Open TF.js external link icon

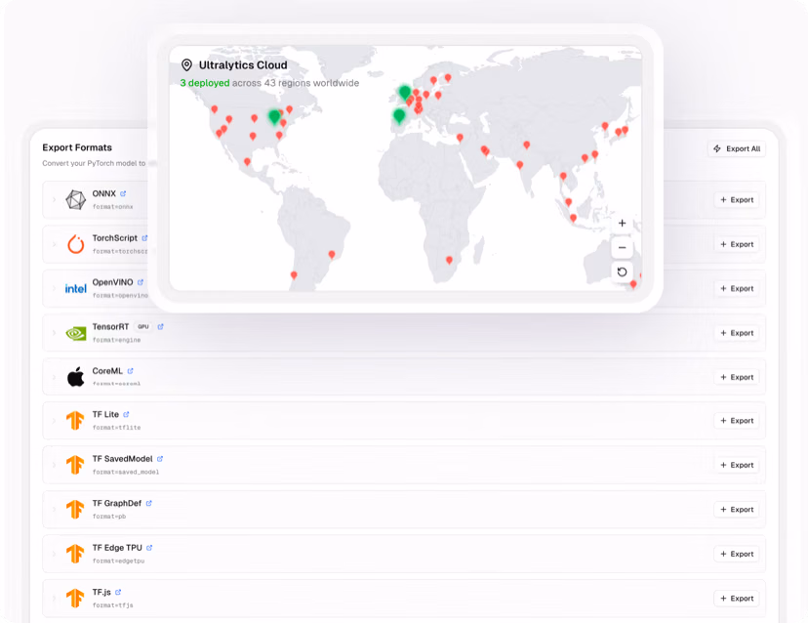(118, 592)
